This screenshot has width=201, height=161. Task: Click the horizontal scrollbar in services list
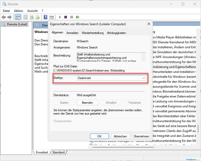click(x=123, y=147)
